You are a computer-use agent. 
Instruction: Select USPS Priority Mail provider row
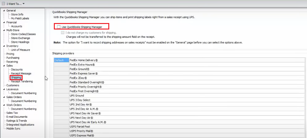pyautogui.click(x=187, y=131)
